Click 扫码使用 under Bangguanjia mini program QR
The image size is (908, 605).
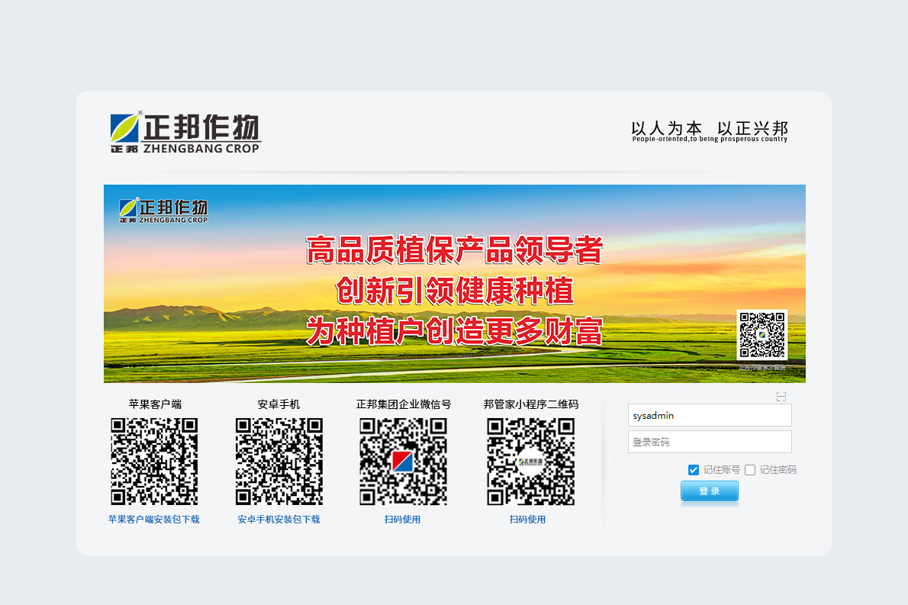pos(527,520)
